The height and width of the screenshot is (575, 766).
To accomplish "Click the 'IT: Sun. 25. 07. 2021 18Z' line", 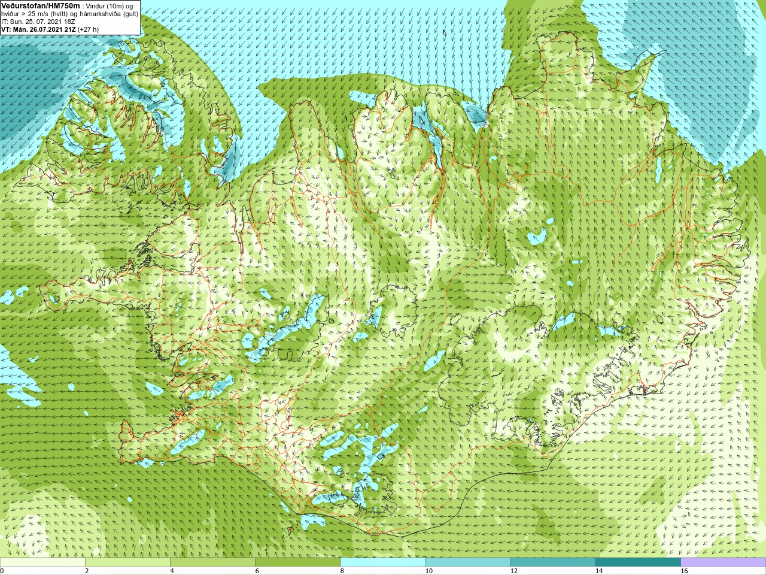I will pos(38,22).
